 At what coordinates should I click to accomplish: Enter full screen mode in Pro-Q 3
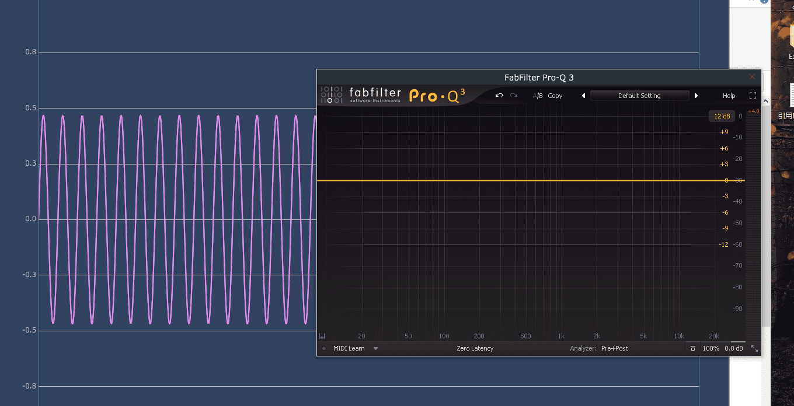[x=753, y=96]
